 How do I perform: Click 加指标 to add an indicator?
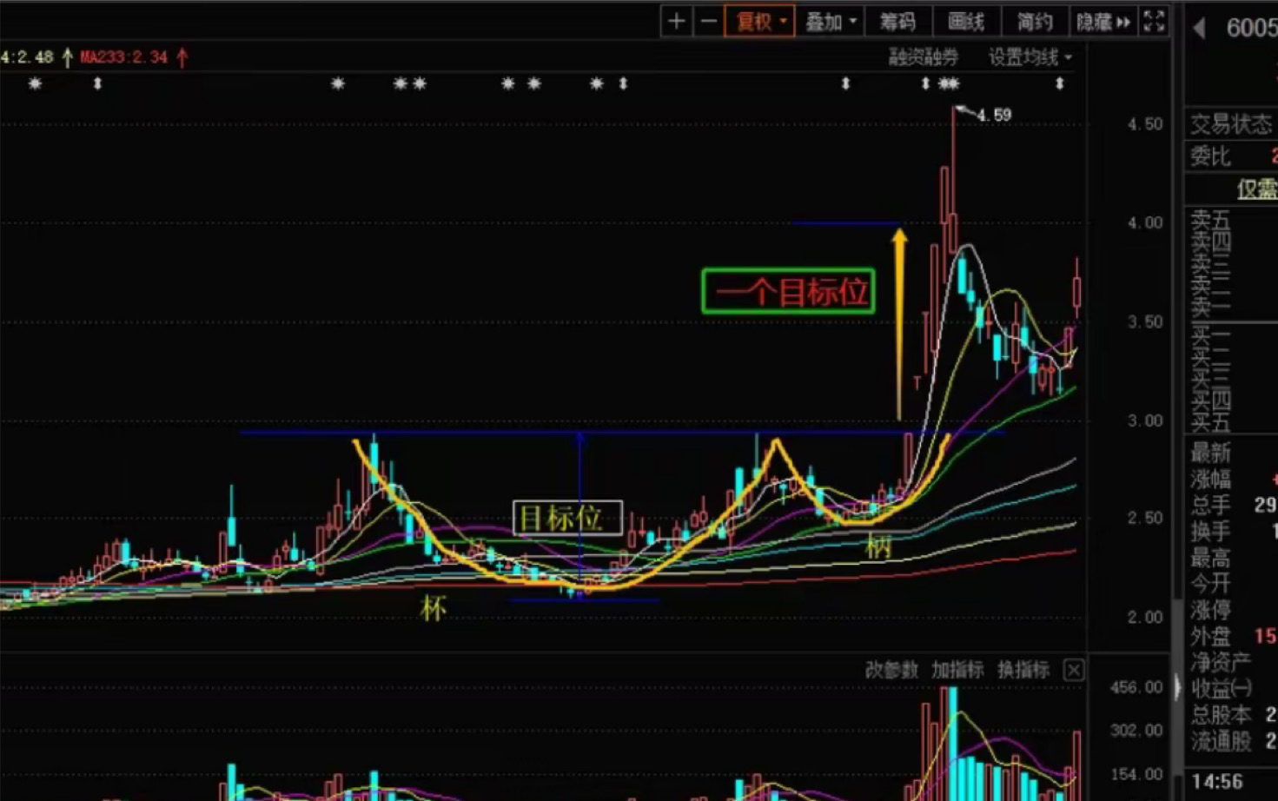pyautogui.click(x=957, y=670)
